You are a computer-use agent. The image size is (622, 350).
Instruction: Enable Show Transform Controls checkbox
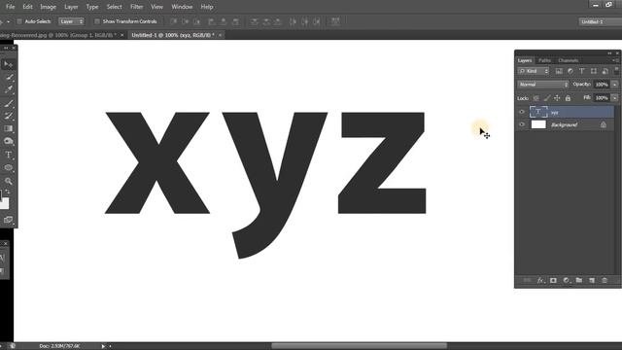(x=97, y=21)
